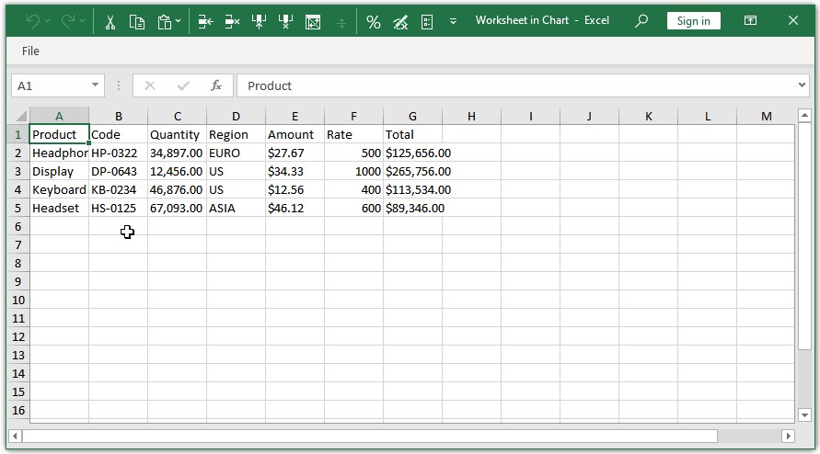Click the Sign in button
Screen dimensions: 820x454
pyautogui.click(x=693, y=21)
